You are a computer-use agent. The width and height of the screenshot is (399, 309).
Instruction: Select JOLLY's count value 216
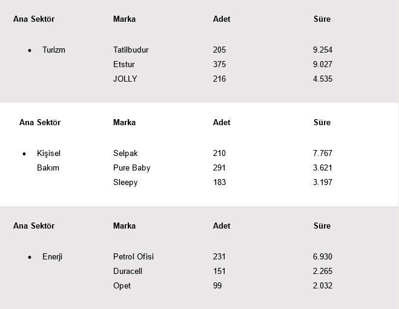(x=219, y=79)
